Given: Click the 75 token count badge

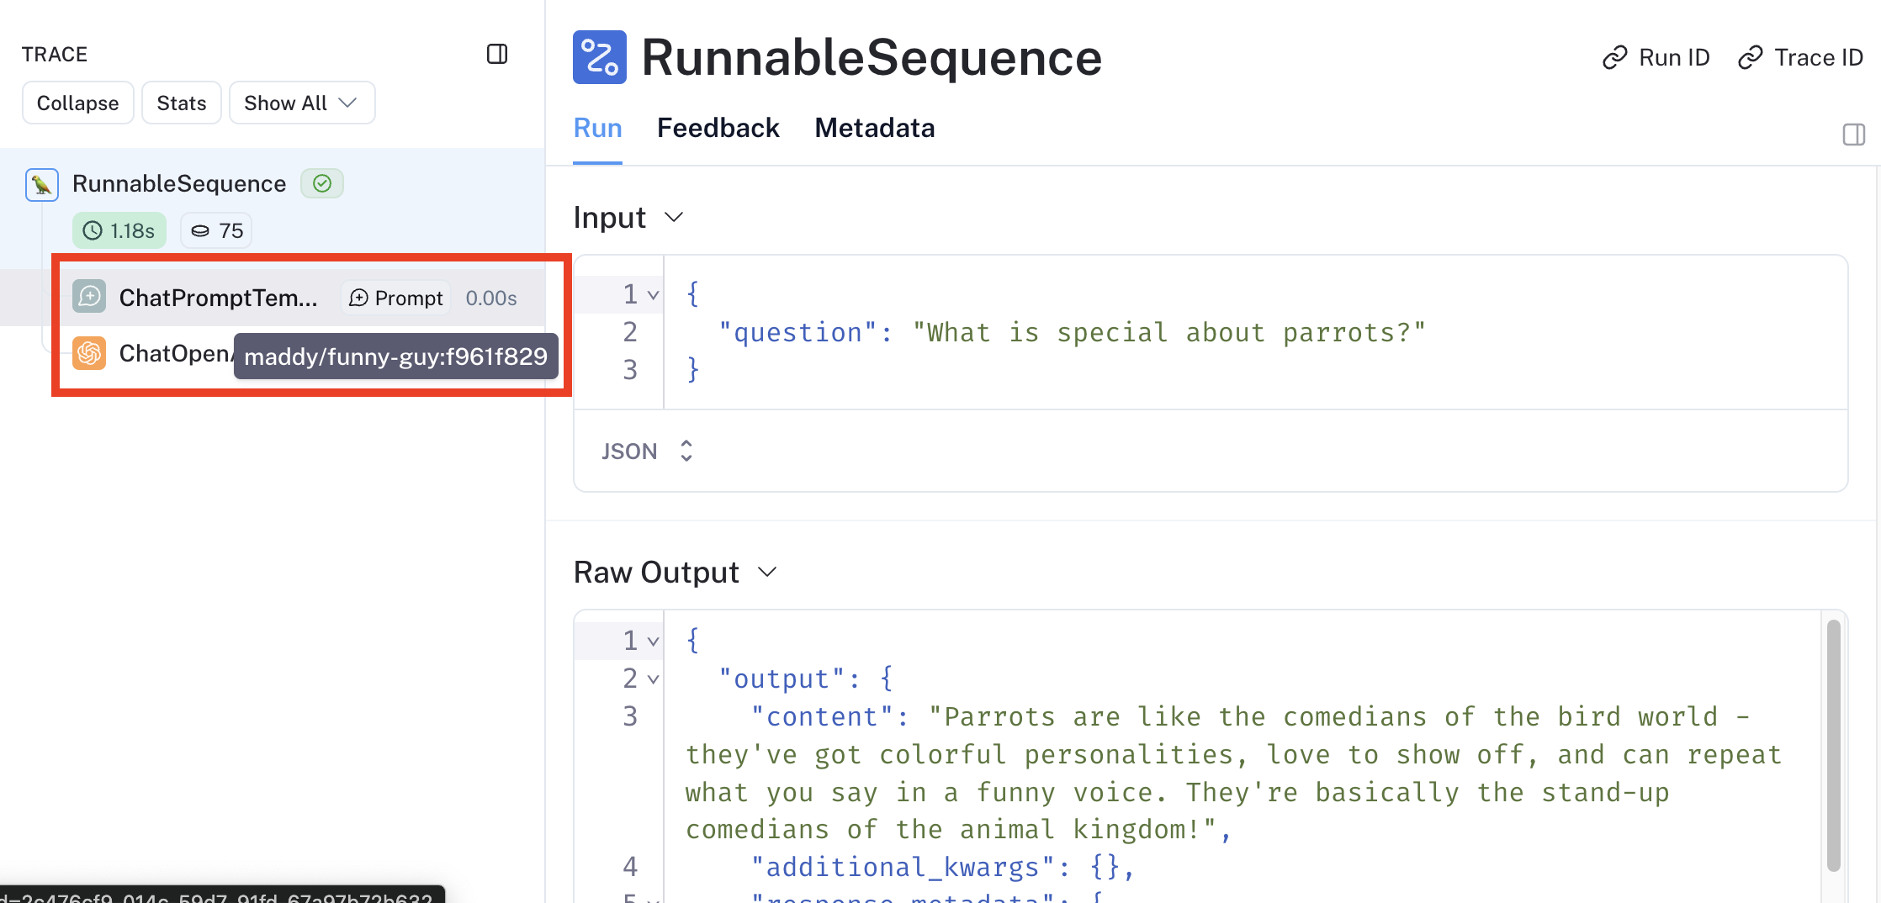Looking at the screenshot, I should click(x=217, y=230).
